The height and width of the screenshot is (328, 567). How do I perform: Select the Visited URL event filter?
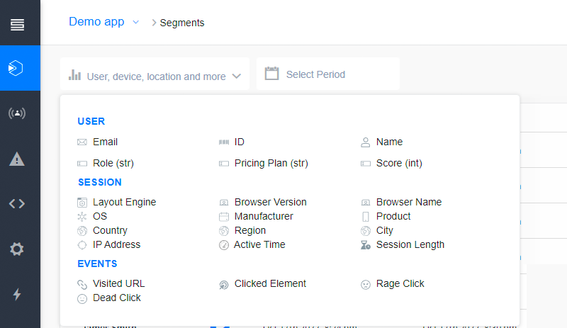(118, 283)
